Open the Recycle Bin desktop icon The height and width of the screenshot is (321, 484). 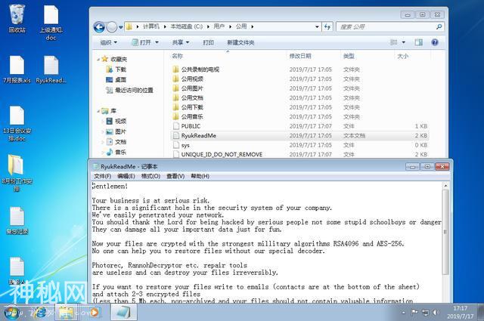click(17, 18)
